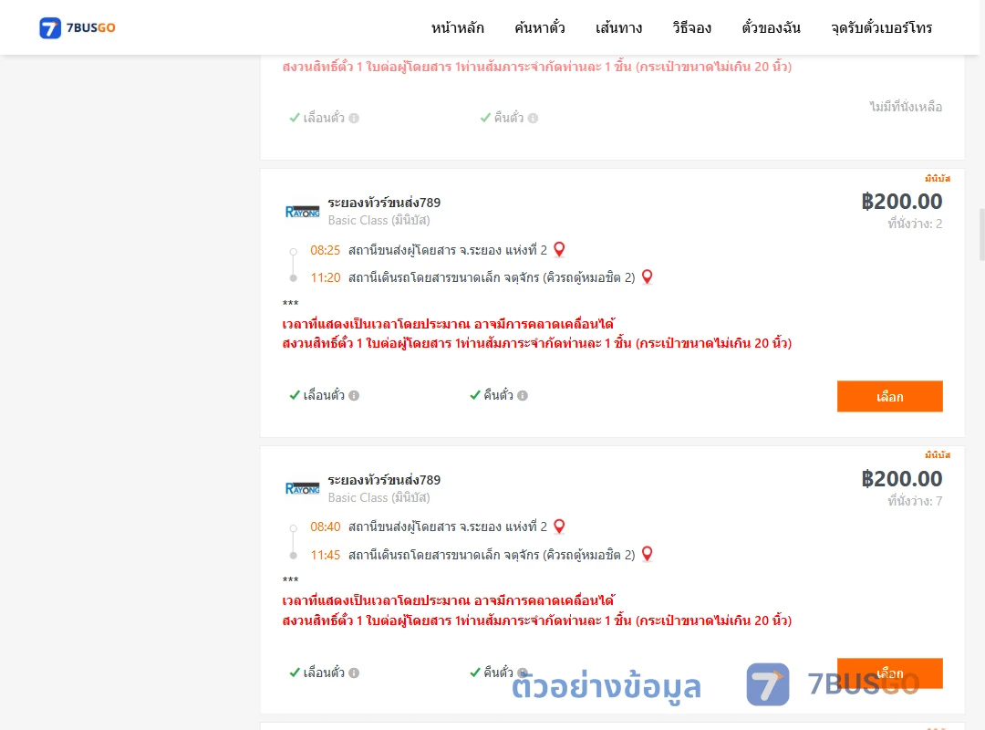The width and height of the screenshot is (985, 730).
Task: Click the 11:45 arrival time
Action: click(325, 555)
